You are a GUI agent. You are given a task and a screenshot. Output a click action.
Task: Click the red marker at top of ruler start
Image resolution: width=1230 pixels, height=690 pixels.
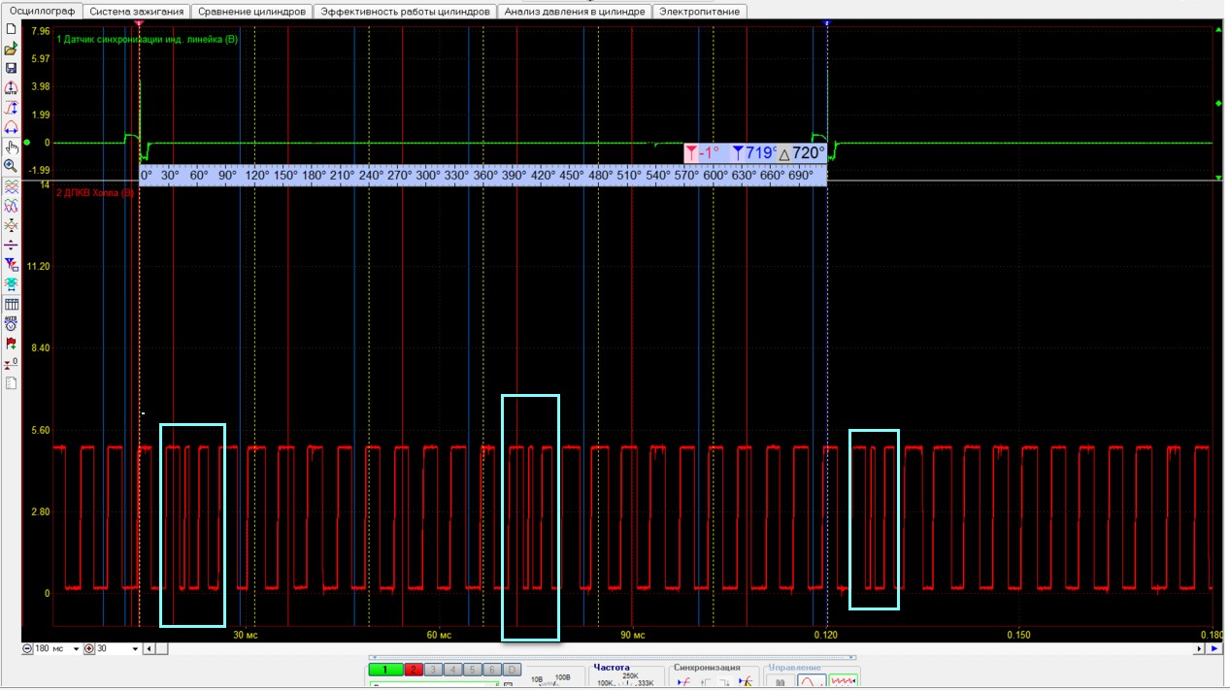coord(139,21)
